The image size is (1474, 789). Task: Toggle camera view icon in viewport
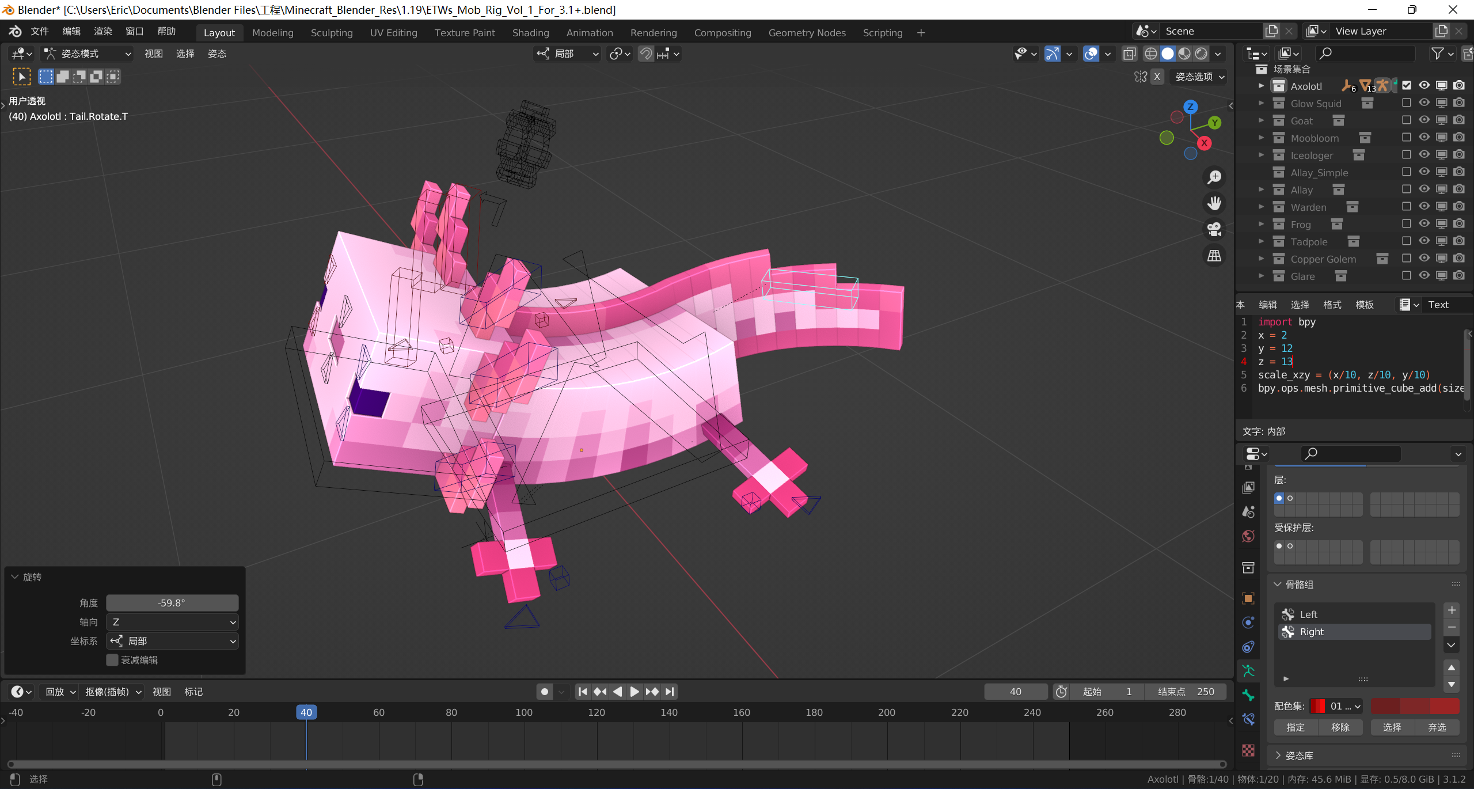pyautogui.click(x=1214, y=229)
